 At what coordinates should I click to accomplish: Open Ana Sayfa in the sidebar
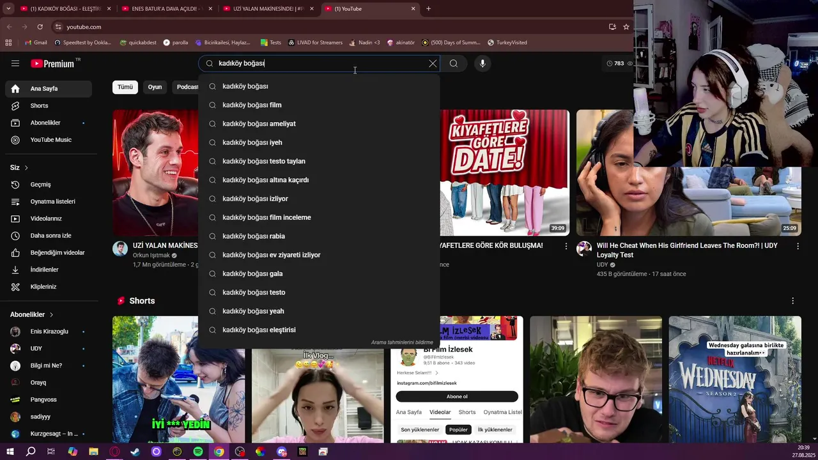pos(49,89)
